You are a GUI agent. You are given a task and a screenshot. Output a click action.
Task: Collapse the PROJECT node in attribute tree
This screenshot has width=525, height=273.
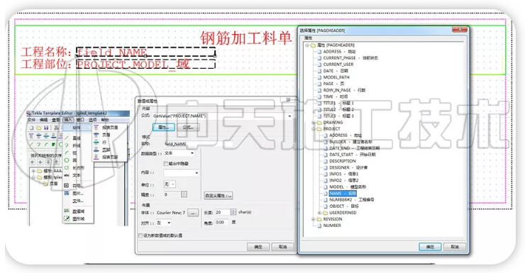click(x=314, y=129)
